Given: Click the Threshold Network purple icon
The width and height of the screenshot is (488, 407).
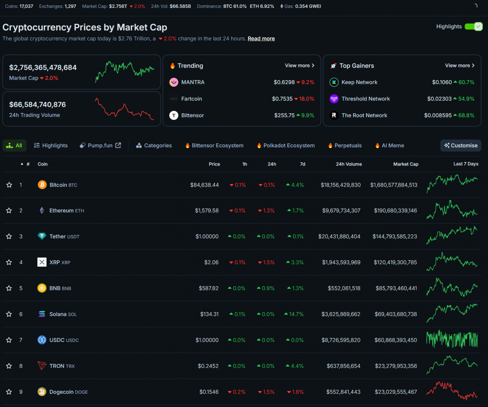Looking at the screenshot, I should (334, 99).
